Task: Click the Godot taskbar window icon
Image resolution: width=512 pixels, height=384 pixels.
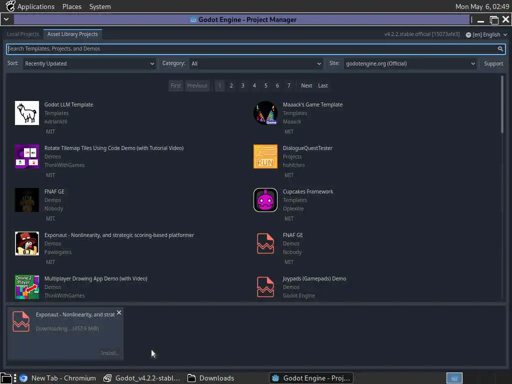Action: (x=275, y=378)
